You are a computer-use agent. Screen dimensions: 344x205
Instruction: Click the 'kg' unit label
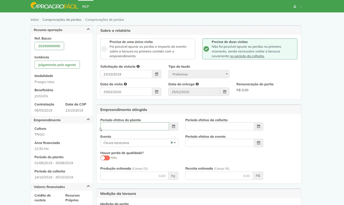[173, 176]
